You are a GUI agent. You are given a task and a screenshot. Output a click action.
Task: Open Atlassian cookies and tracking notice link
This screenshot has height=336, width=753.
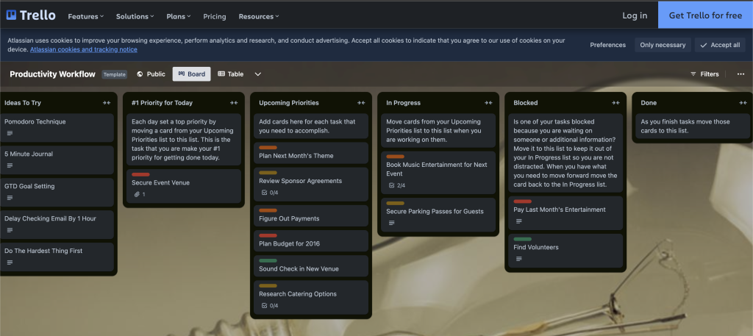point(84,49)
